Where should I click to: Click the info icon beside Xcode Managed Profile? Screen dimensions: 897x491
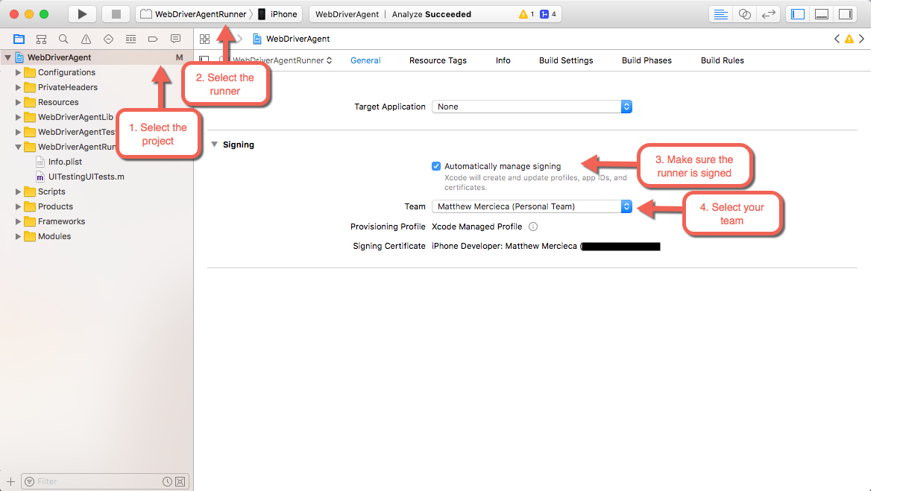(x=533, y=227)
